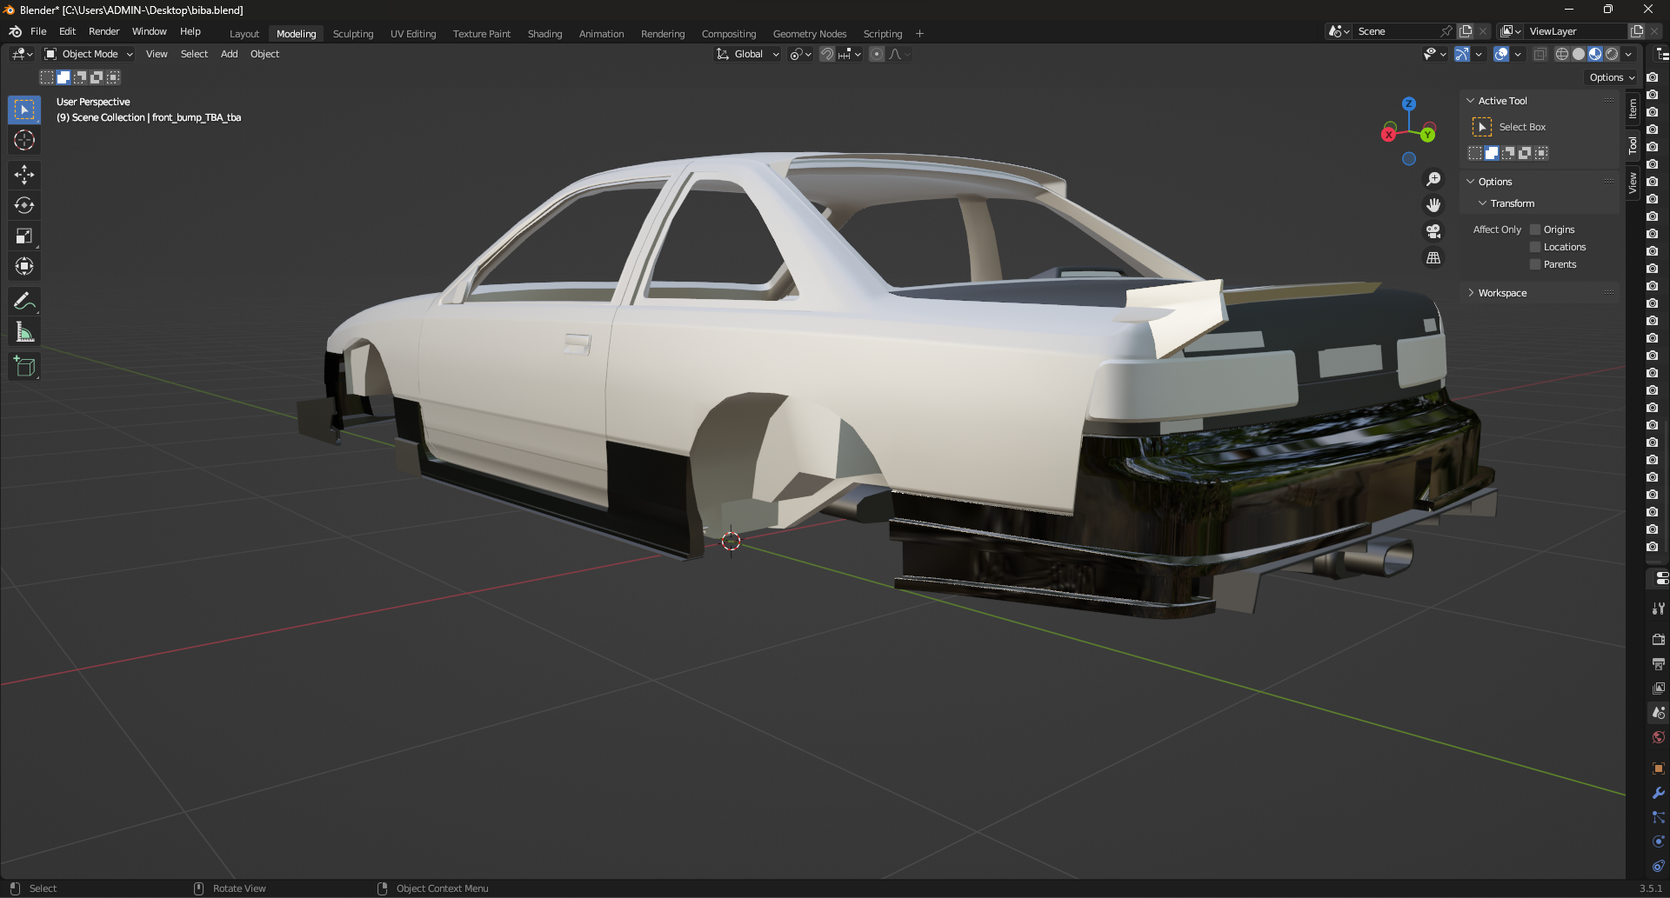The height and width of the screenshot is (898, 1670).
Task: Open the Add menu in viewport header
Action: pyautogui.click(x=230, y=54)
